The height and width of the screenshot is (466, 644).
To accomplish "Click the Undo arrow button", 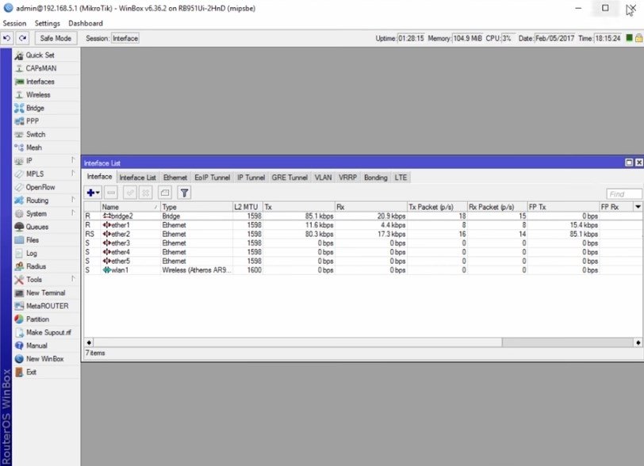I will 6,38.
